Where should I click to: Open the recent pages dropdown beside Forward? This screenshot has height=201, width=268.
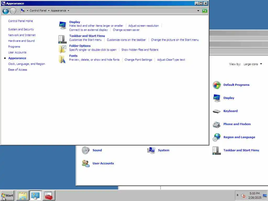tap(18, 11)
